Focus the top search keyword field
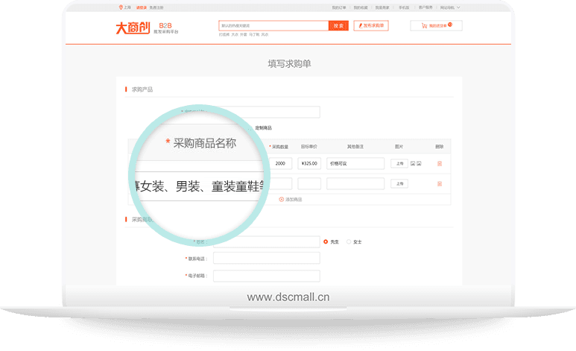This screenshot has height=351, width=576. 273,26
